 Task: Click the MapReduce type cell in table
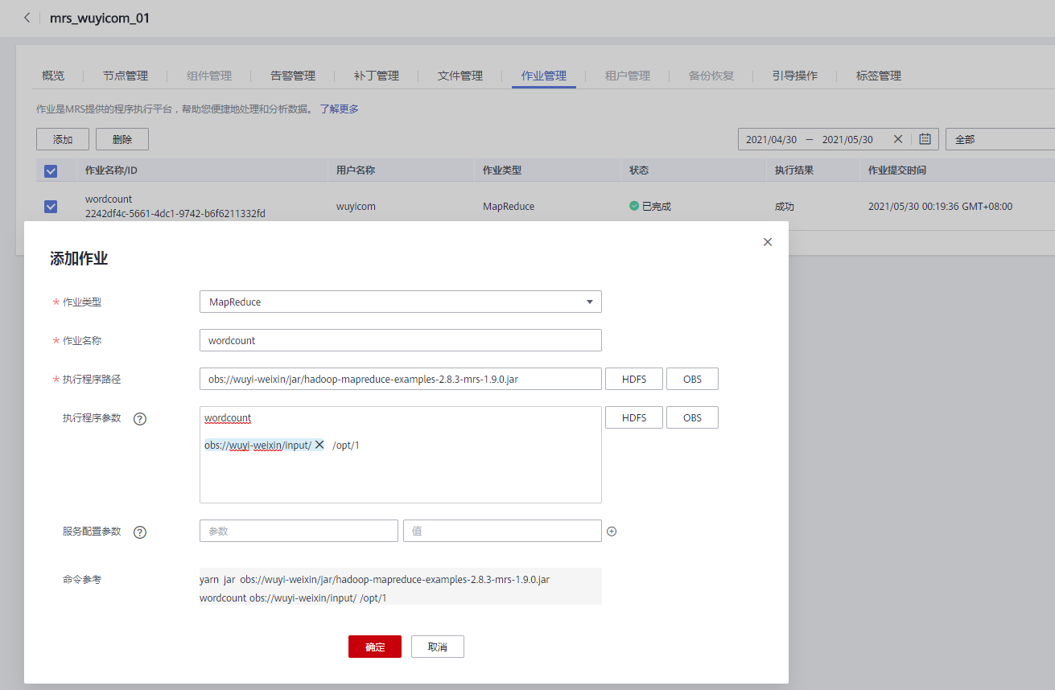pos(509,207)
